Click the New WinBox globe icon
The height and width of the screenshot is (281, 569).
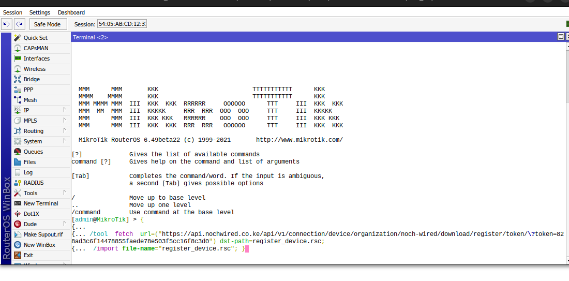point(18,245)
